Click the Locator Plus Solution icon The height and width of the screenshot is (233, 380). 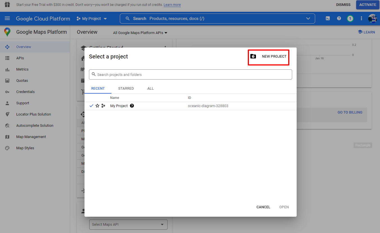pos(7,114)
